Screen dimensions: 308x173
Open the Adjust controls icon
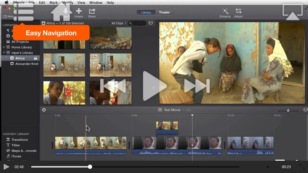point(238,11)
